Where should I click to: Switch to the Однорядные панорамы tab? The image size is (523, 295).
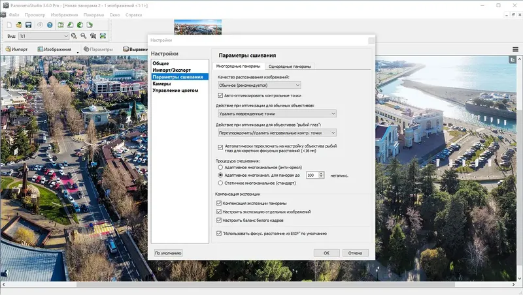290,67
